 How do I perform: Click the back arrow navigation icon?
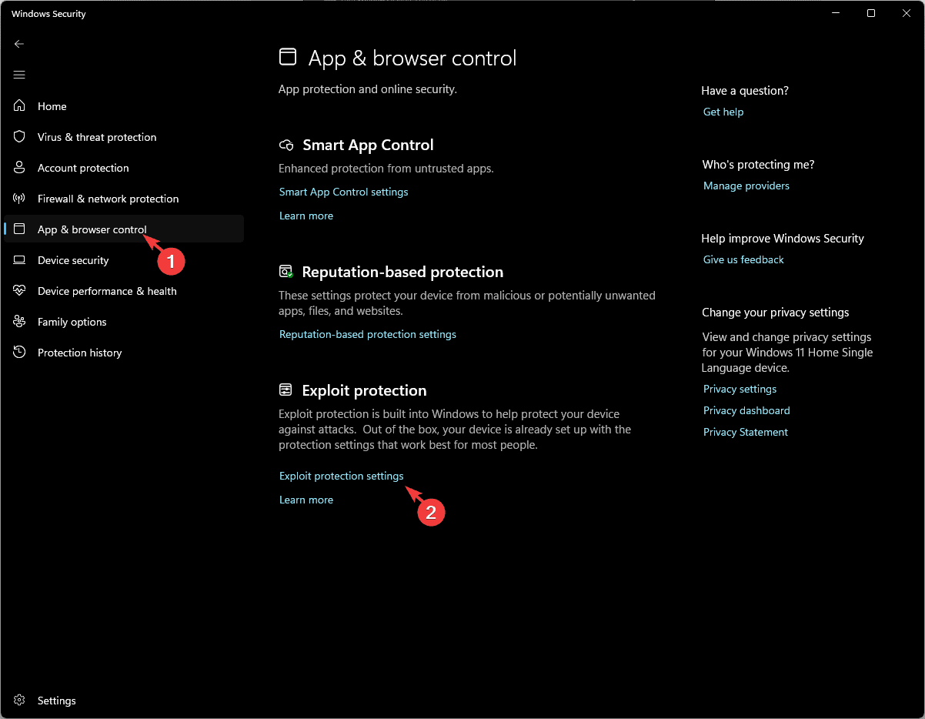point(19,44)
